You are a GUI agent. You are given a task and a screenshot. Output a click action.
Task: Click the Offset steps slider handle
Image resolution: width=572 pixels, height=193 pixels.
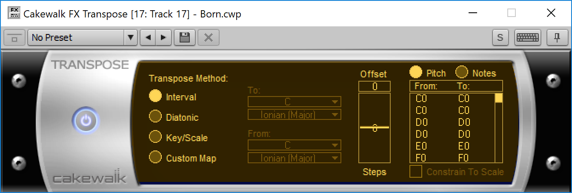tap(374, 128)
